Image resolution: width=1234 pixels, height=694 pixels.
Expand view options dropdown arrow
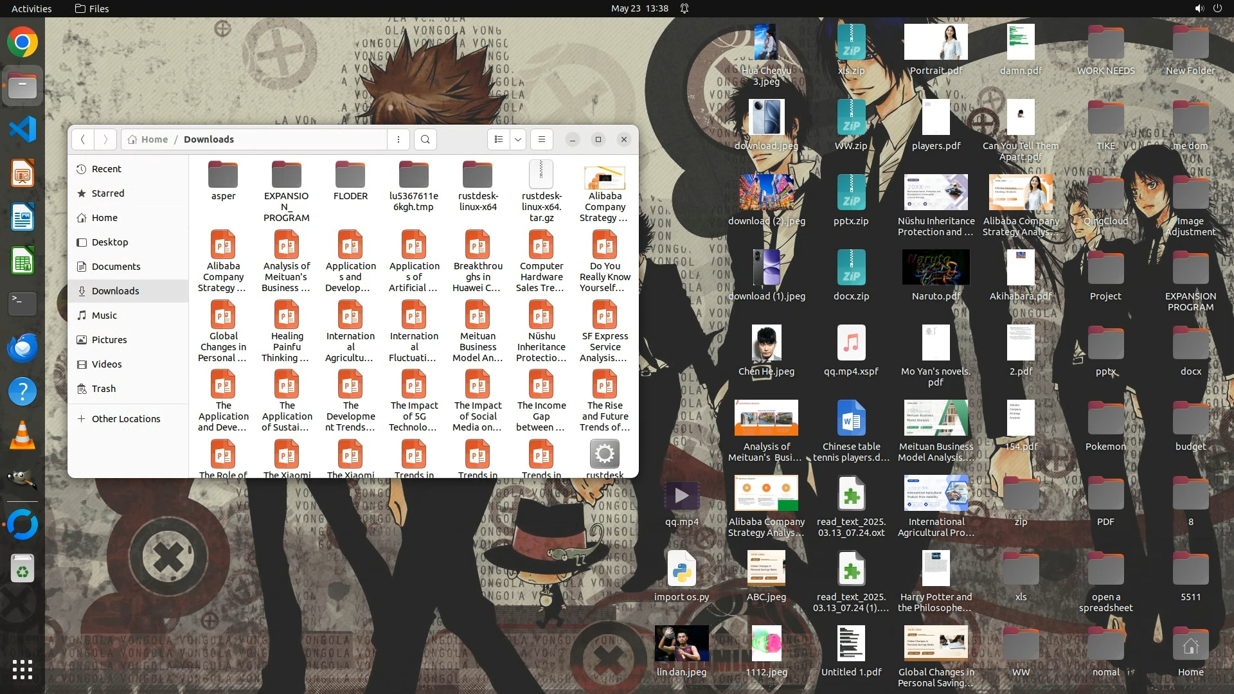tap(517, 139)
